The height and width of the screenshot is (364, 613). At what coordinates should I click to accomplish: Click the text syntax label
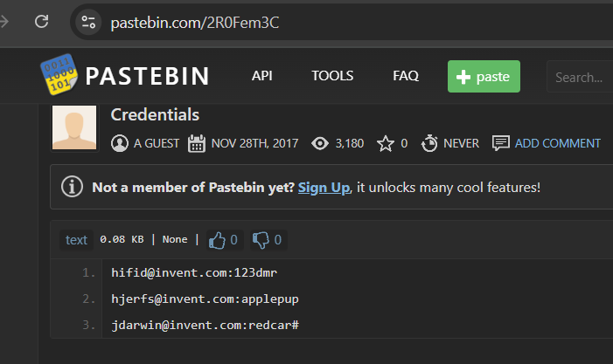(x=76, y=240)
